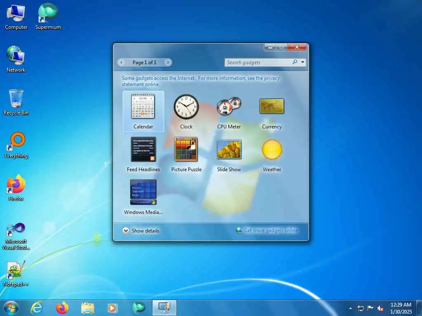Click the Recycle Bin desktop icon
This screenshot has width=422, height=316.
tap(16, 102)
